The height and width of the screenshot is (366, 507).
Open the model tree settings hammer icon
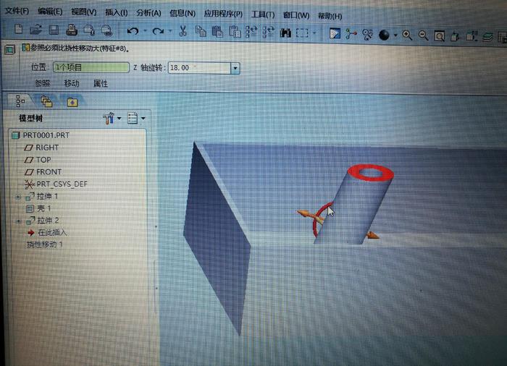click(x=109, y=118)
